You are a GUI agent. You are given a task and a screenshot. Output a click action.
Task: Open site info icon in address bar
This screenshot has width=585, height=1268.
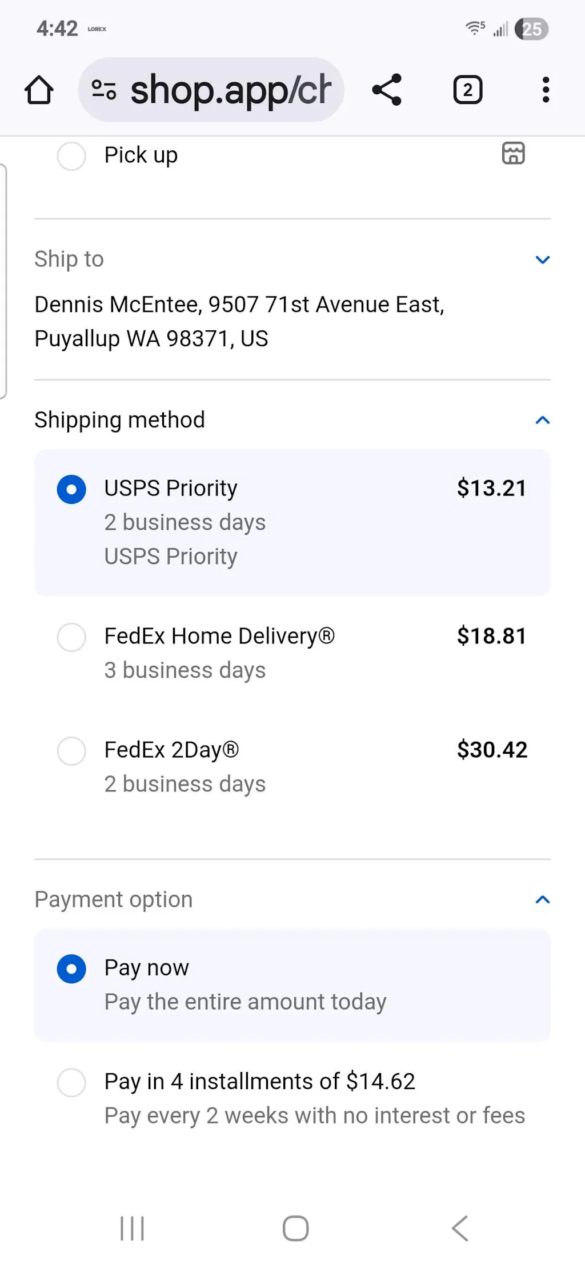coord(104,90)
